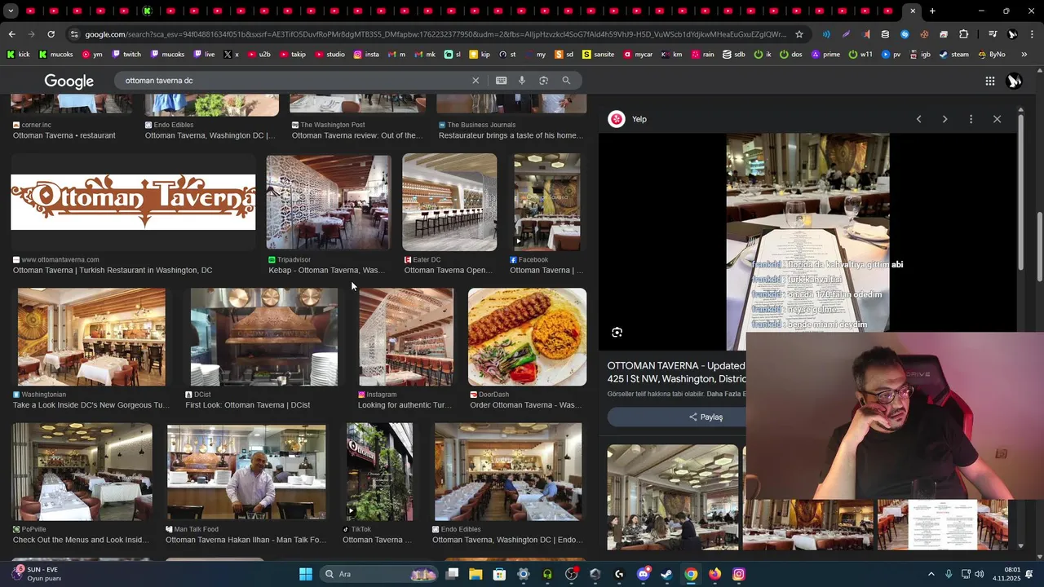Submit search with magnifier icon
The width and height of the screenshot is (1044, 587).
pyautogui.click(x=566, y=81)
